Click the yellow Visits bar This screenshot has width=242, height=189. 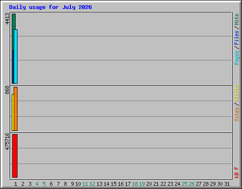coord(13,112)
